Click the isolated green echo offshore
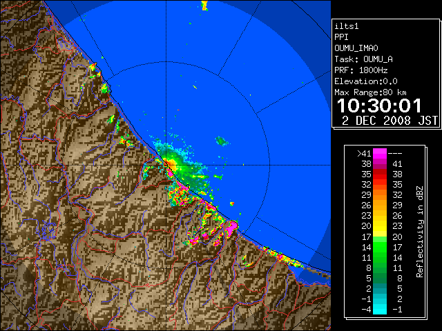 [222, 141]
